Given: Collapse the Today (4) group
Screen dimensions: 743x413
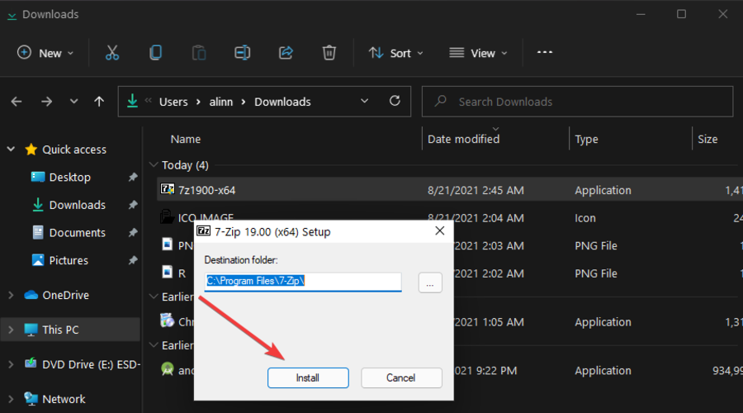Looking at the screenshot, I should 153,165.
